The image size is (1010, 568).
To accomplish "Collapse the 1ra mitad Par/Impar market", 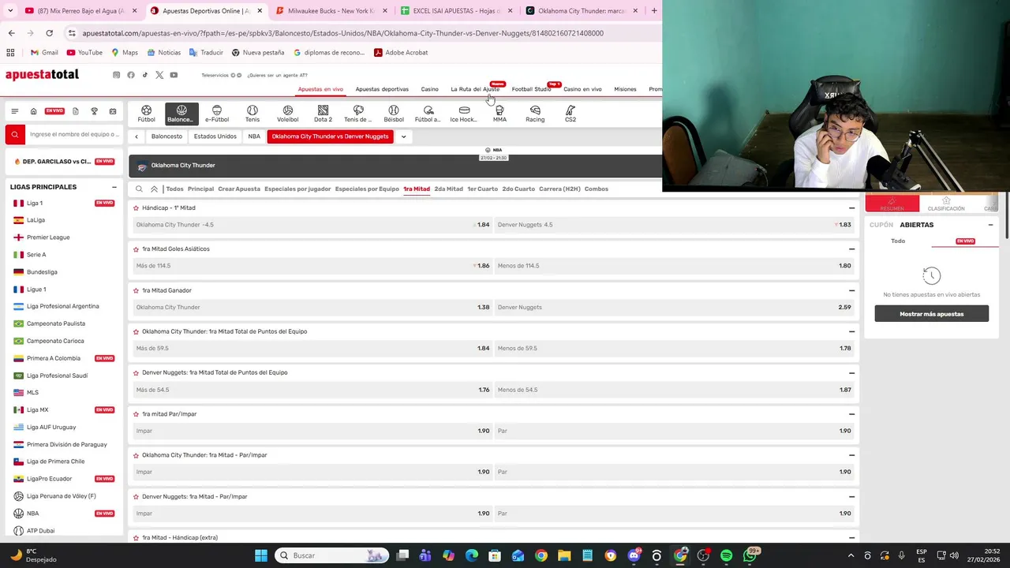I will coord(851,414).
